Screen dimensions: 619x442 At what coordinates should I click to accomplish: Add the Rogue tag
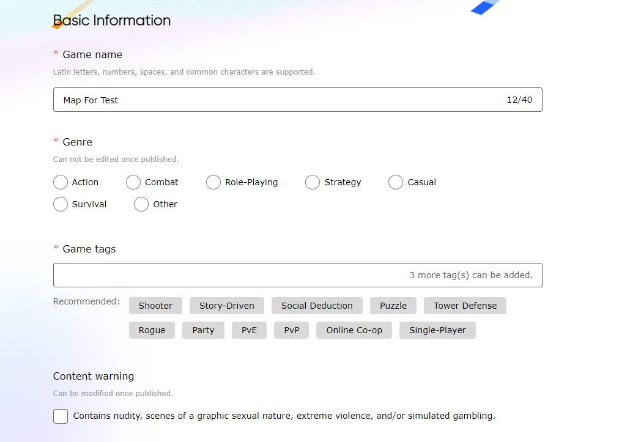click(152, 330)
